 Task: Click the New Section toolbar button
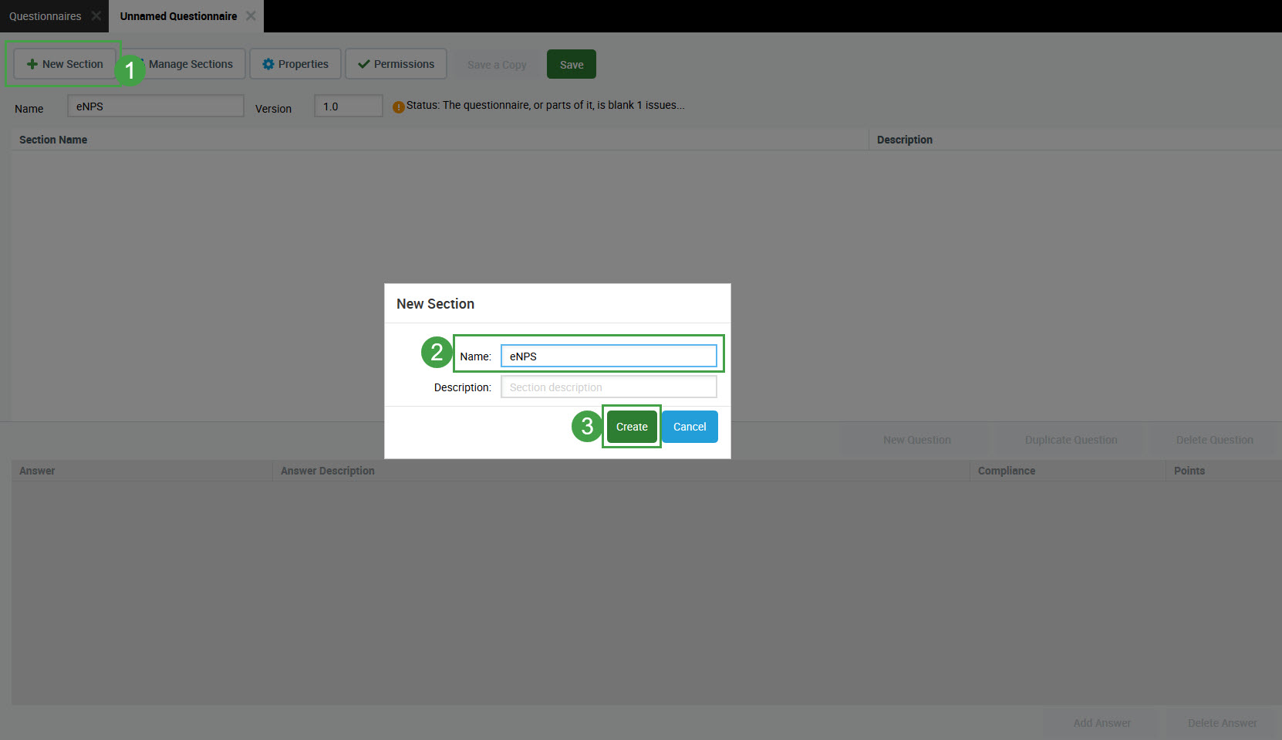65,64
